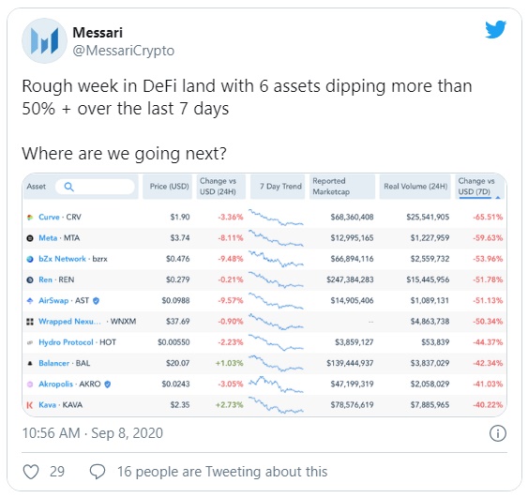Click the Asset search input field
Screen dimensions: 528x498
[x=95, y=187]
